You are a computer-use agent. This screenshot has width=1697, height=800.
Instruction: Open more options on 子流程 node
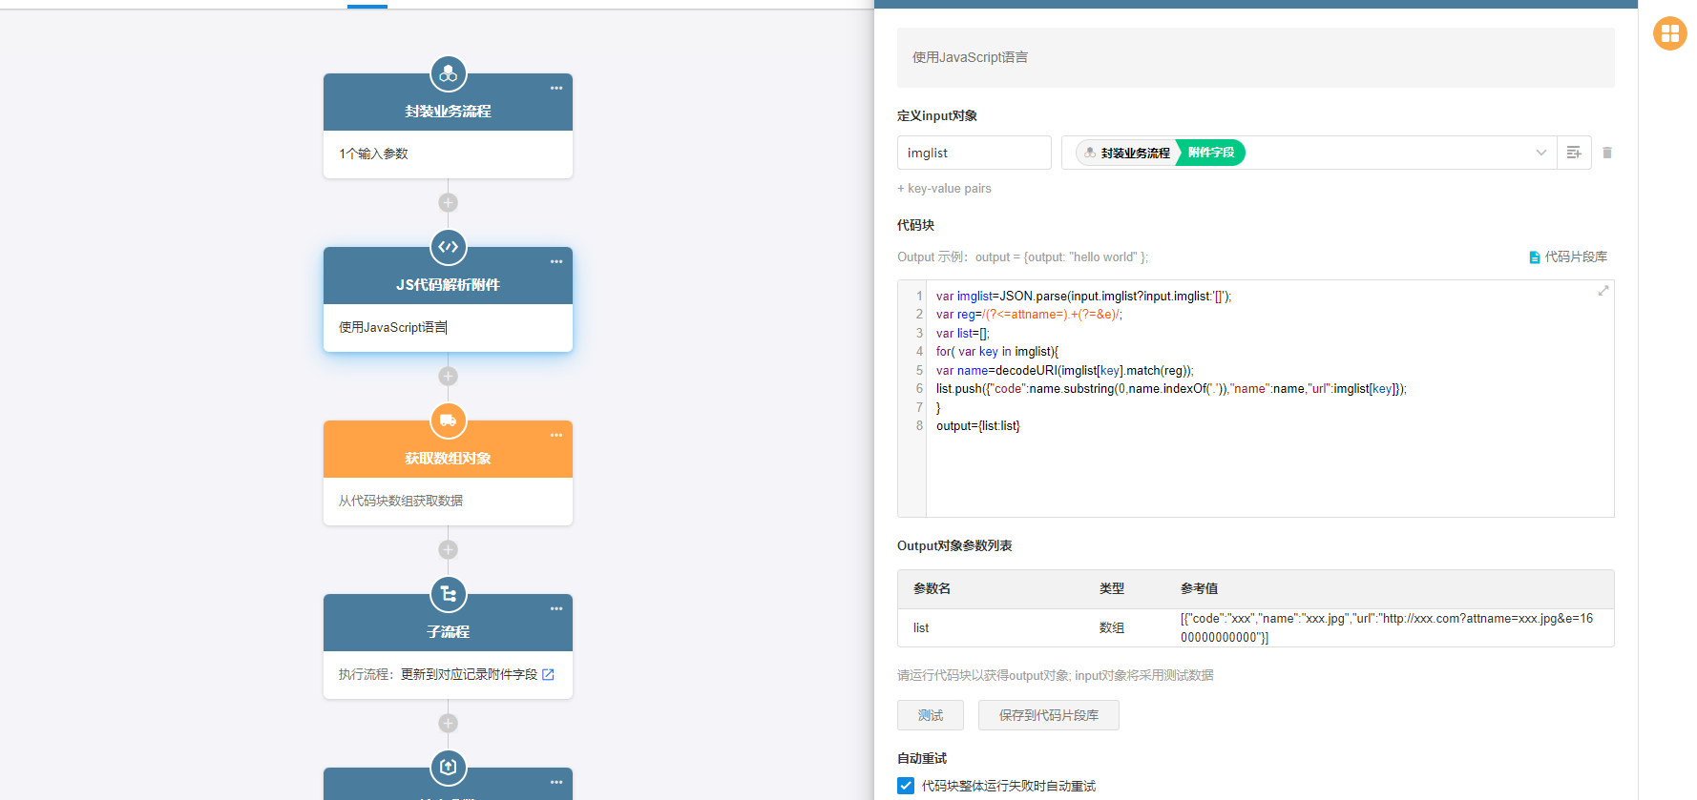click(x=556, y=609)
